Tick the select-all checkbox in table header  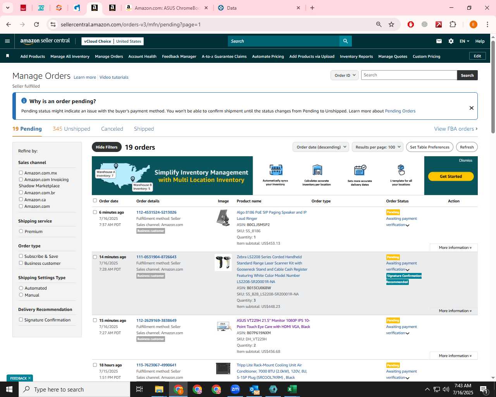tap(95, 200)
